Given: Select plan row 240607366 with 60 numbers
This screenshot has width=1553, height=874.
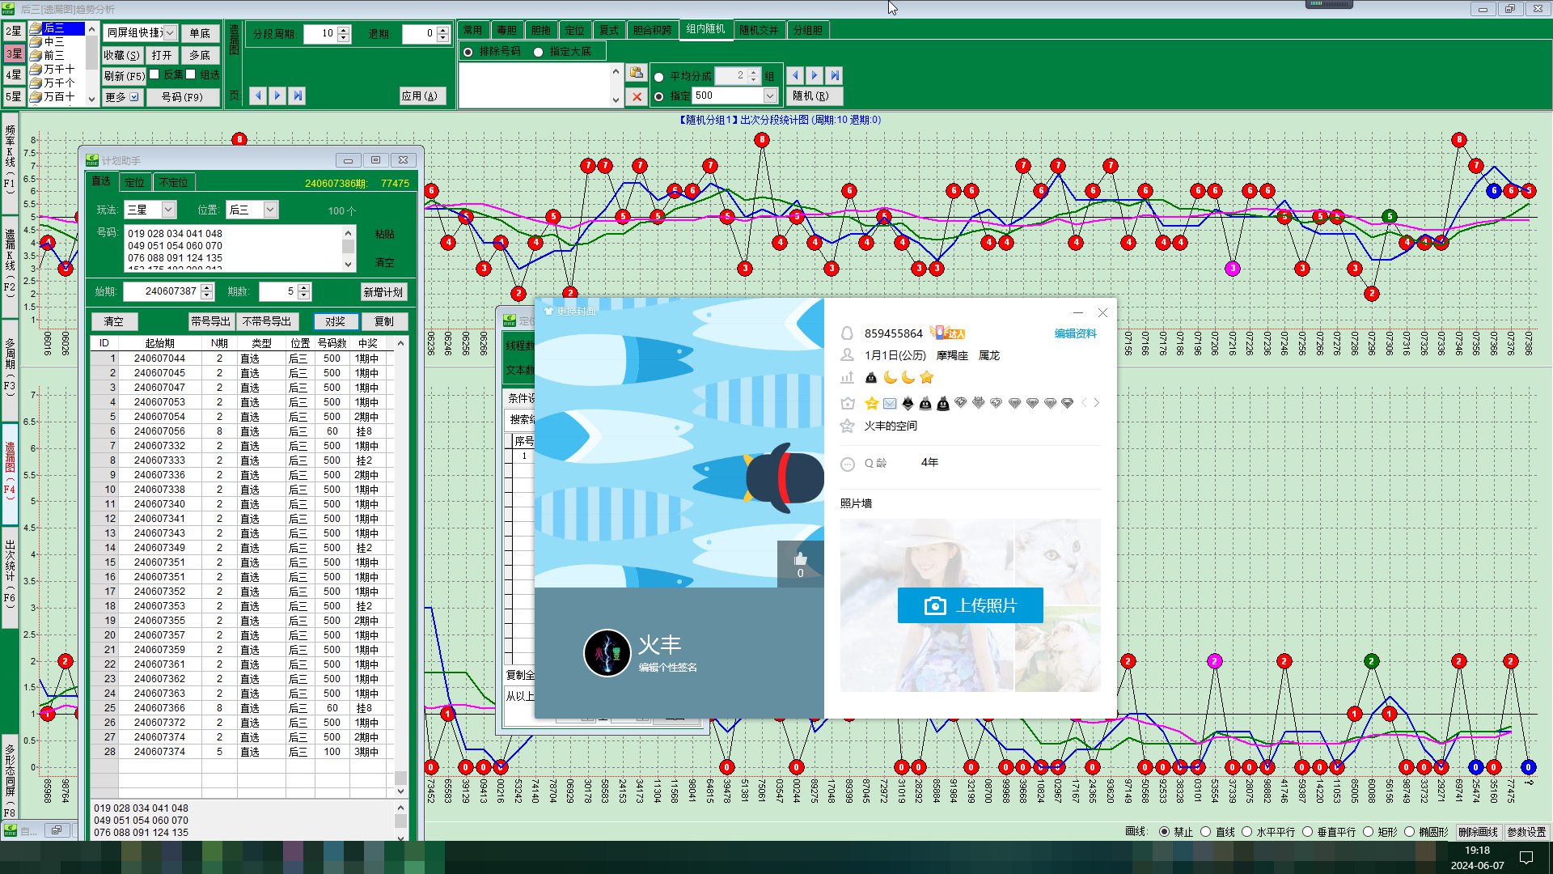Looking at the screenshot, I should 242,708.
